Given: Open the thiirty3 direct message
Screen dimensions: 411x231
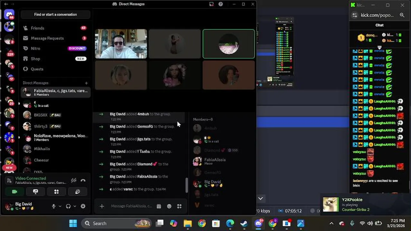Looking at the screenshot, I should tap(55, 126).
